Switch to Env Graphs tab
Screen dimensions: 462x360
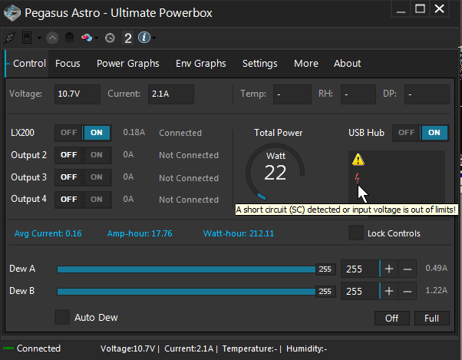coord(201,64)
